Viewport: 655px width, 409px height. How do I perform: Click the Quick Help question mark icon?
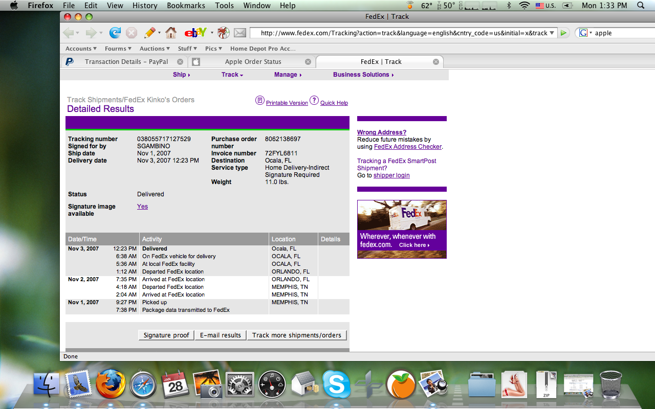[x=314, y=100]
